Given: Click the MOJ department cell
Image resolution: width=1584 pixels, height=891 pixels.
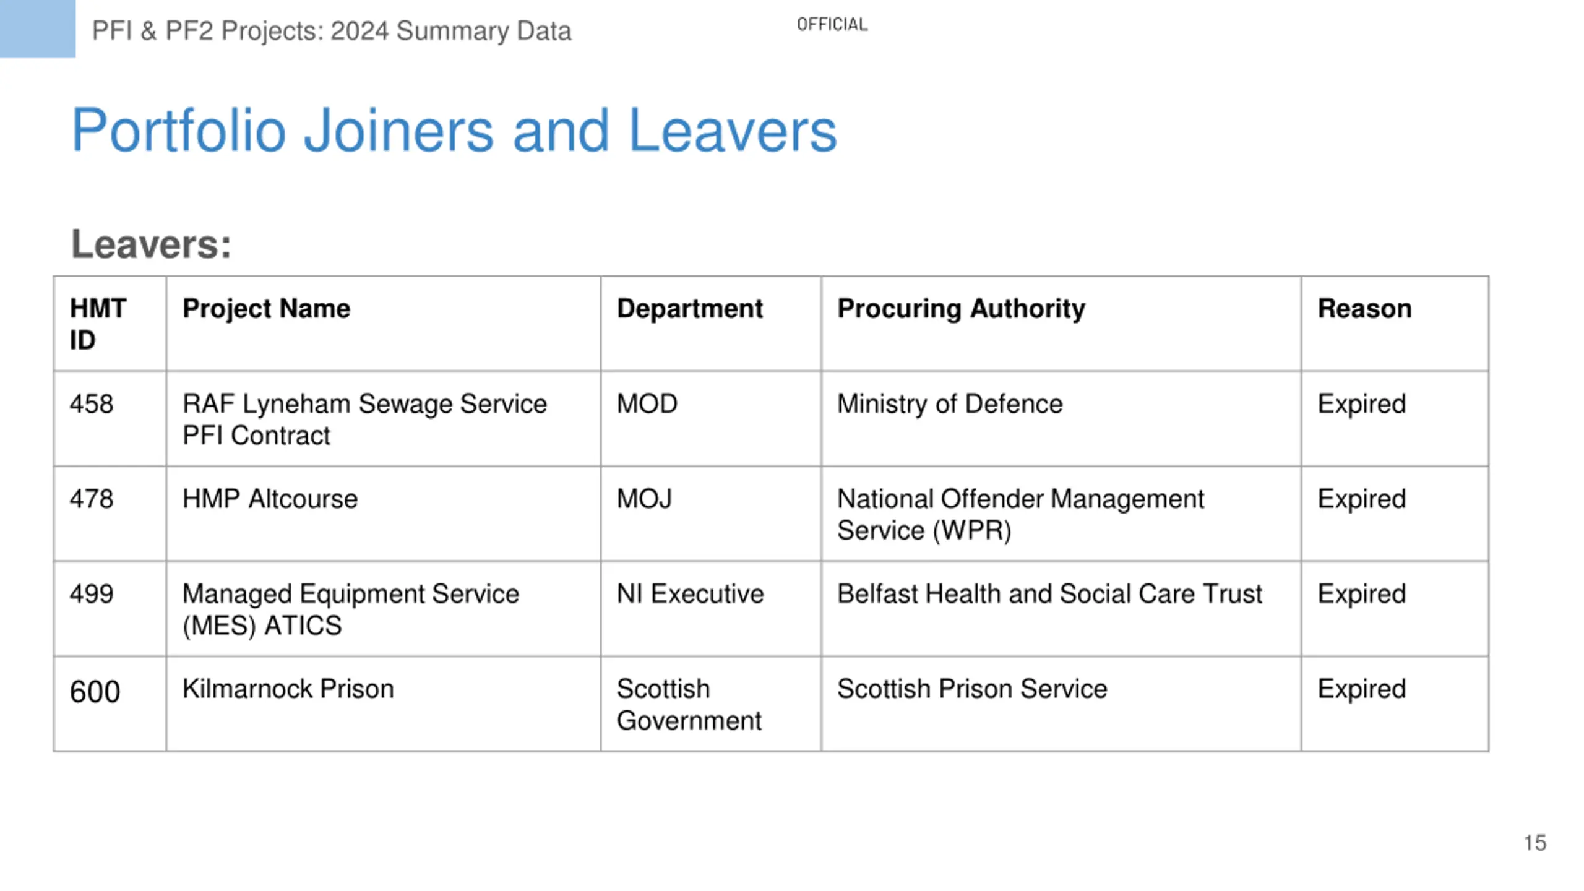Looking at the screenshot, I should (x=710, y=514).
